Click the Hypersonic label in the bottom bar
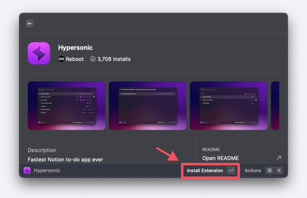The height and width of the screenshot is (198, 307). 47,171
